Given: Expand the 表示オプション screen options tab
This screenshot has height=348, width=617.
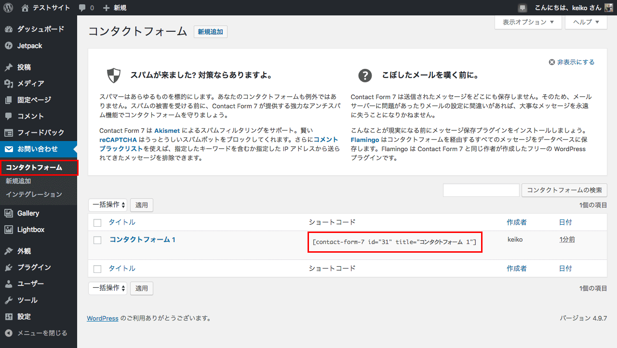Looking at the screenshot, I should pos(528,22).
